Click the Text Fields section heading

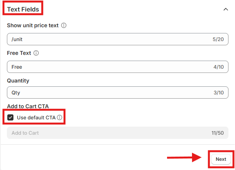click(23, 9)
